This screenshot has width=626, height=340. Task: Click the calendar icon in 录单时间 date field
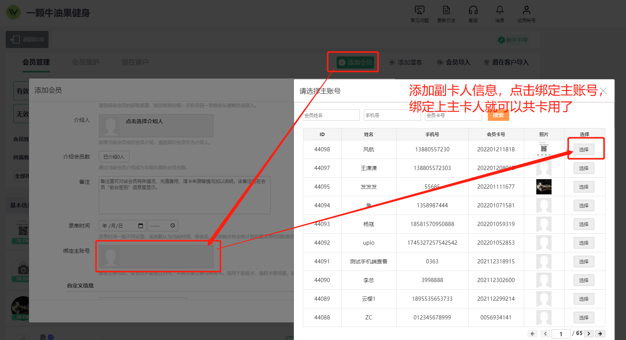pos(140,226)
